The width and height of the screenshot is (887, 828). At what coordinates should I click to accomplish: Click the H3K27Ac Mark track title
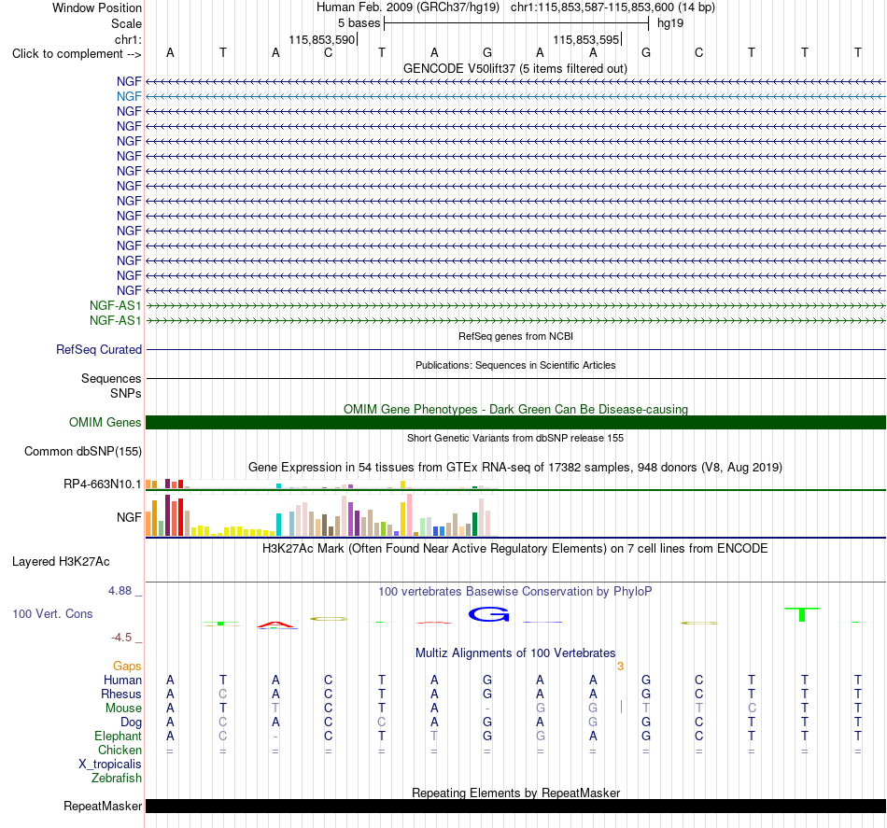515,549
